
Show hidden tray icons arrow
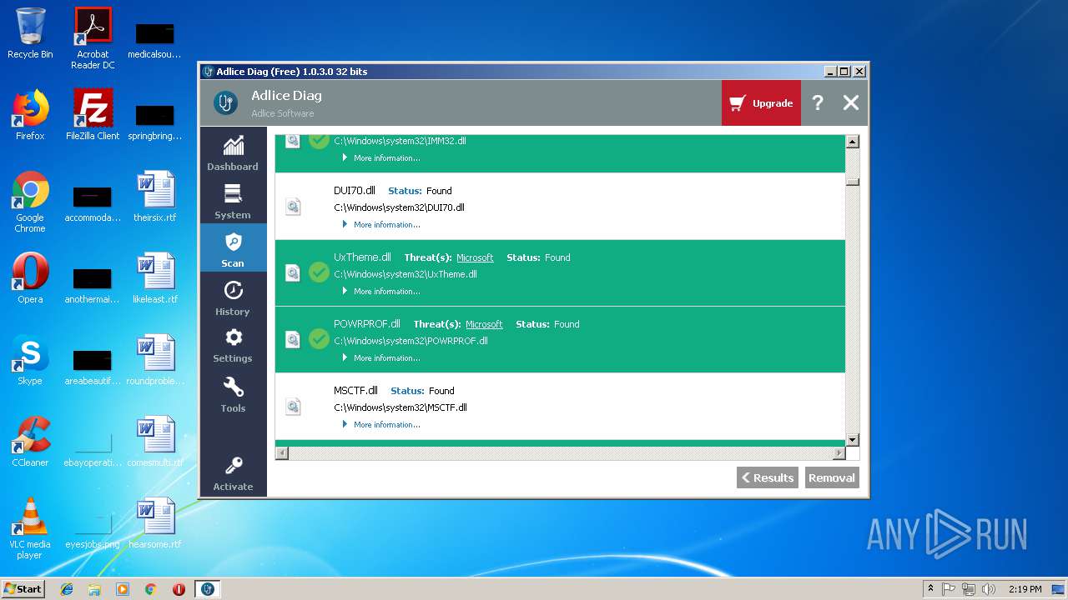[930, 589]
